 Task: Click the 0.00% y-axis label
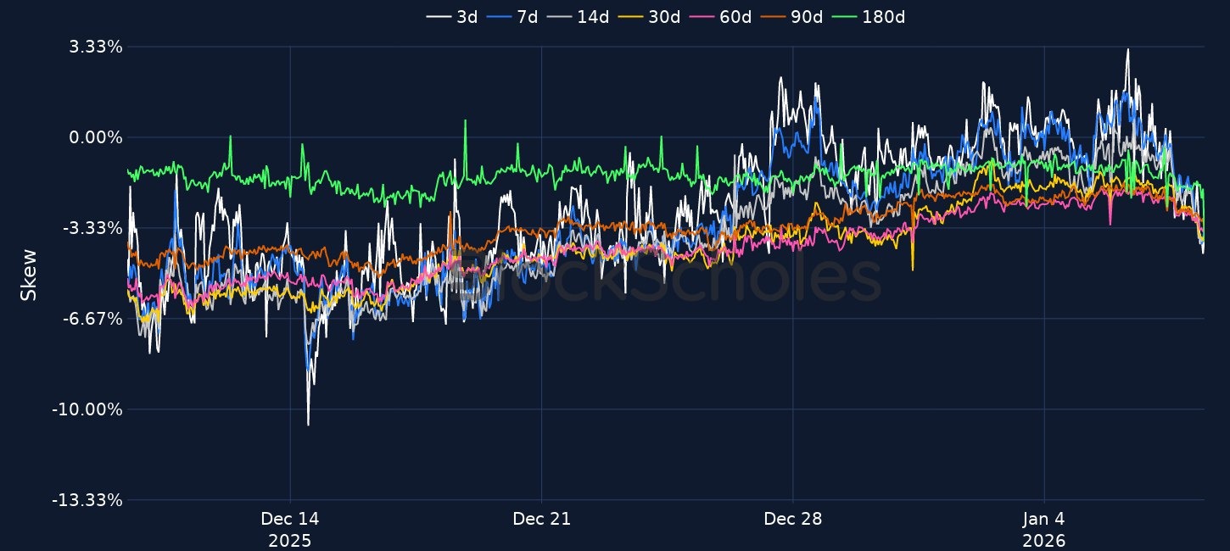pos(96,137)
